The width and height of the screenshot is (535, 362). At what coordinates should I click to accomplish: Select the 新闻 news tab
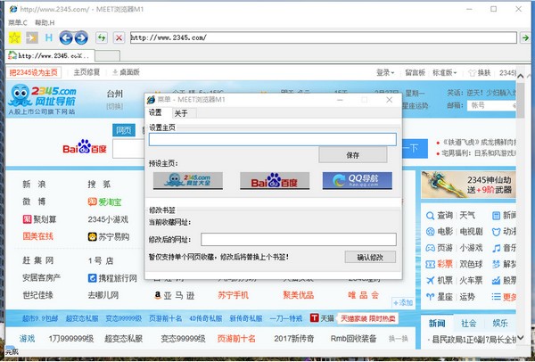437,323
